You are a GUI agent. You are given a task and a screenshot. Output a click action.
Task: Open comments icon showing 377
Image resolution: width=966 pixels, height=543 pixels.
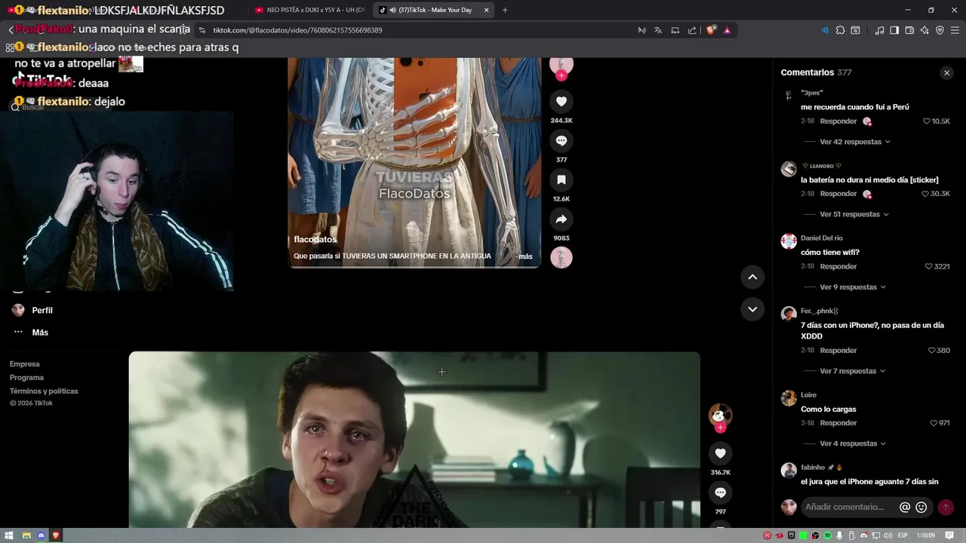pyautogui.click(x=561, y=140)
